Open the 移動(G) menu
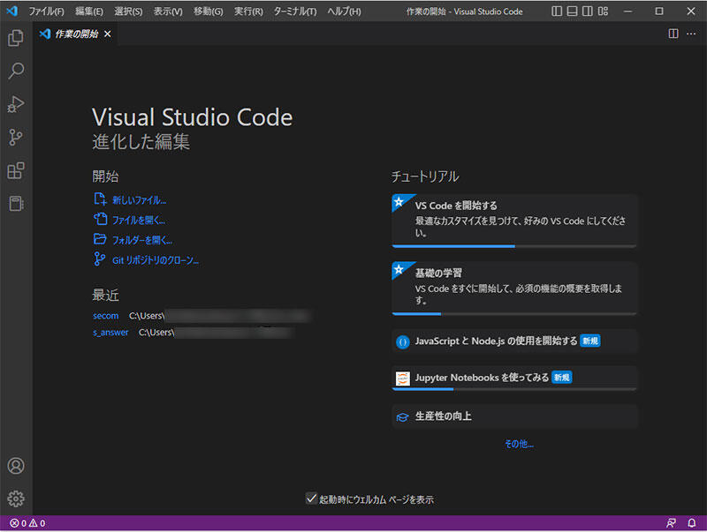 coord(208,11)
